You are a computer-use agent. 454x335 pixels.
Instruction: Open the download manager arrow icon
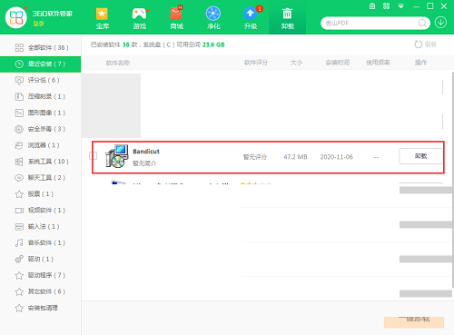pyautogui.click(x=440, y=23)
